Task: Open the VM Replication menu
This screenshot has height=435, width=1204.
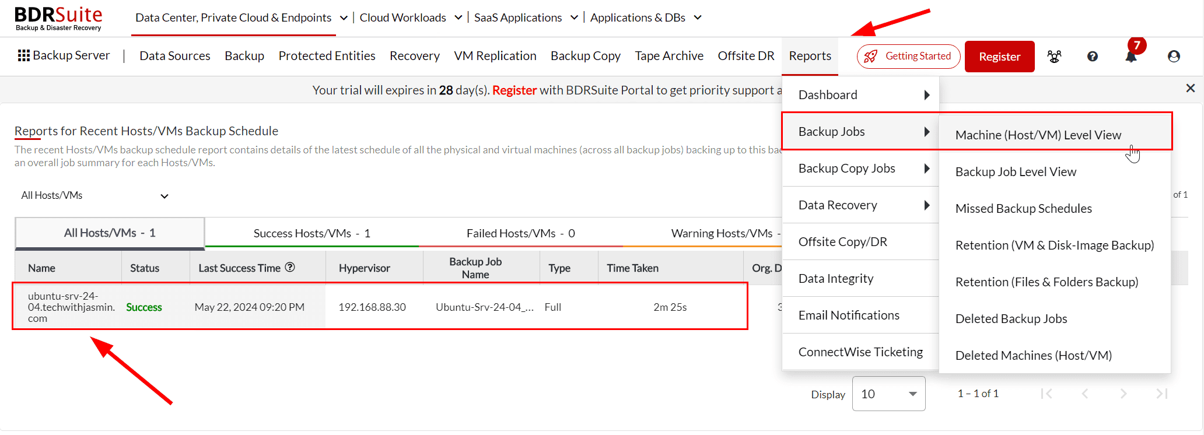Action: (495, 56)
